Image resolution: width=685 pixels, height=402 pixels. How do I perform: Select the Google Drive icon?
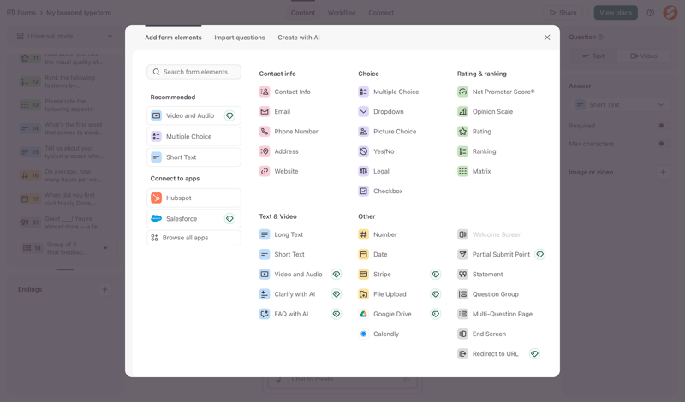coord(363,314)
